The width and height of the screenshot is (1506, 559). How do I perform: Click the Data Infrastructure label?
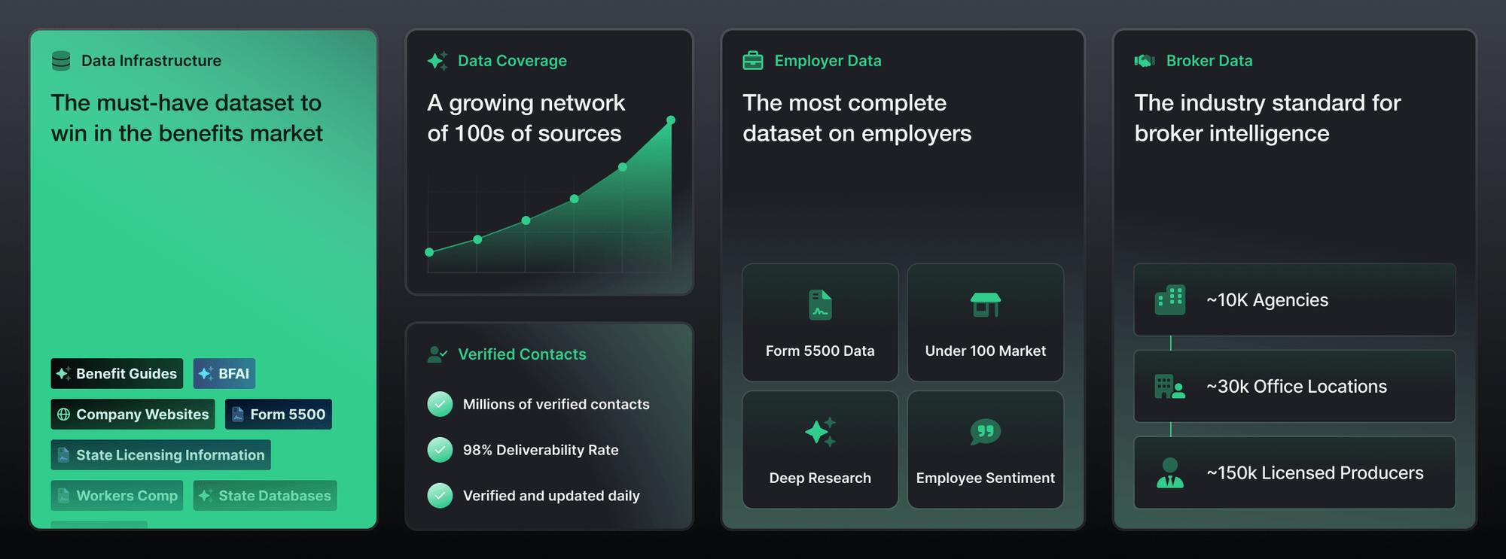(x=151, y=61)
